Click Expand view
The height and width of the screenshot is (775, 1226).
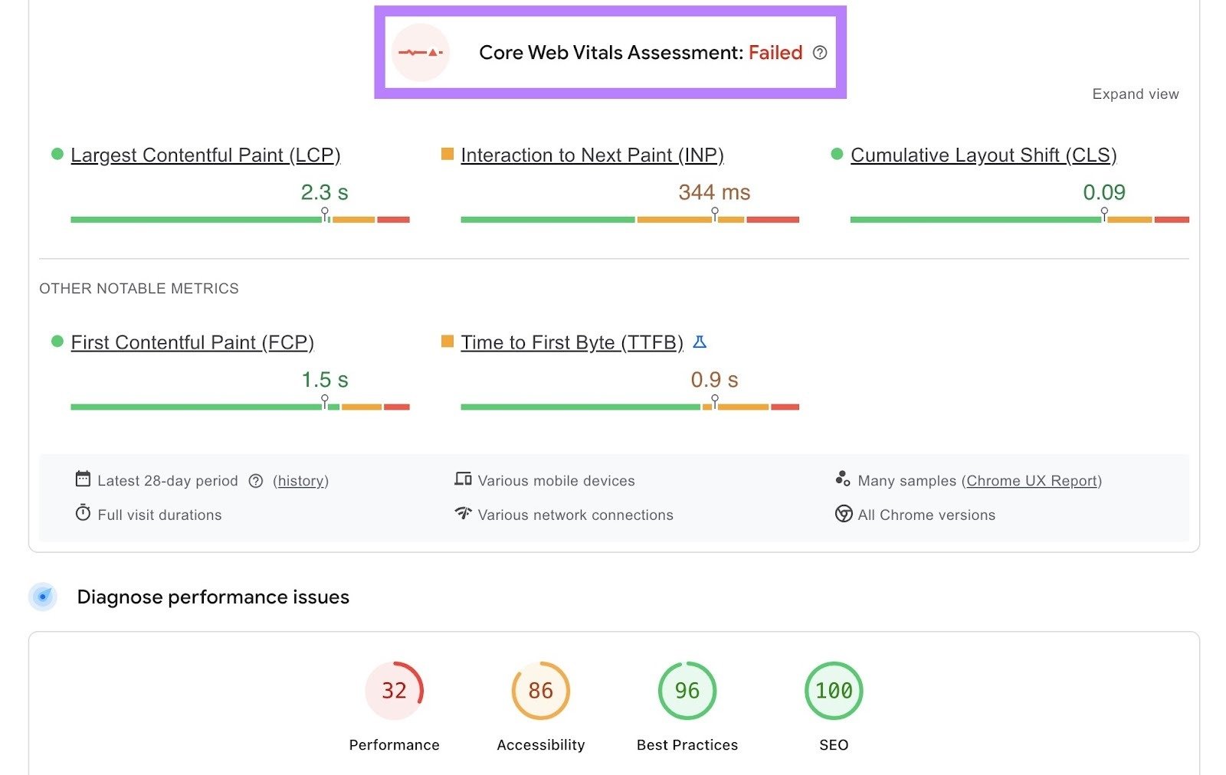1136,93
